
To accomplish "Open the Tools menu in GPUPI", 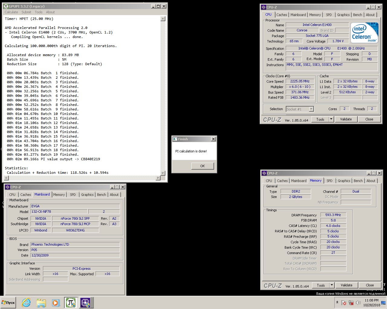I will [39, 12].
